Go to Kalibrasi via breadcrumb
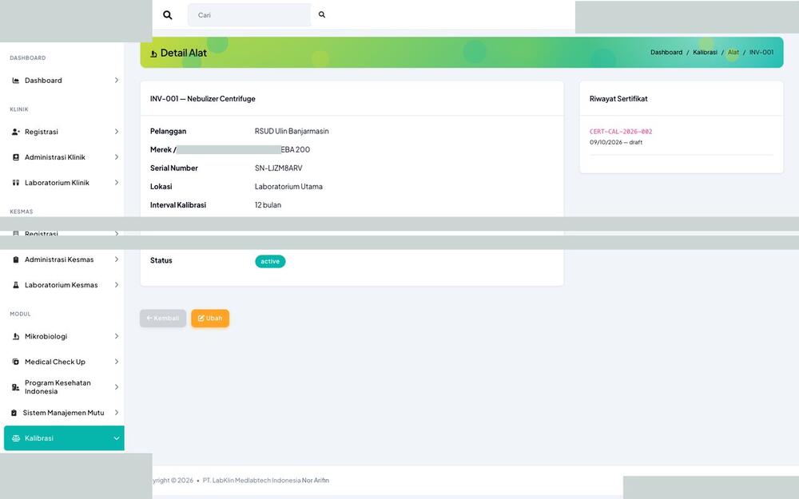The image size is (799, 499). point(705,53)
